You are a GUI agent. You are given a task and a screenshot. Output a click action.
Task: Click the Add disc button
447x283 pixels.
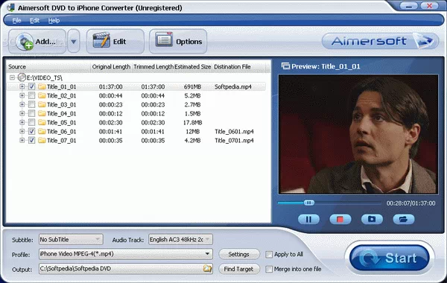[x=37, y=42]
